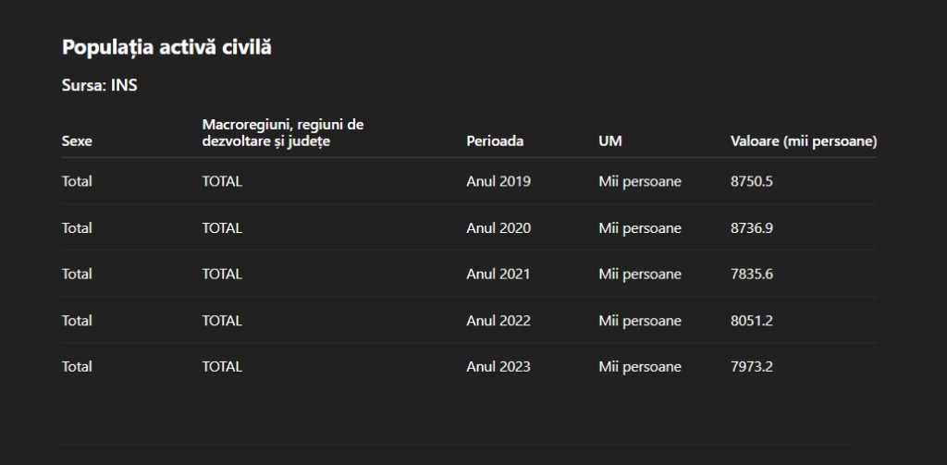Click the value 7835.6
The height and width of the screenshot is (465, 947).
751,274
